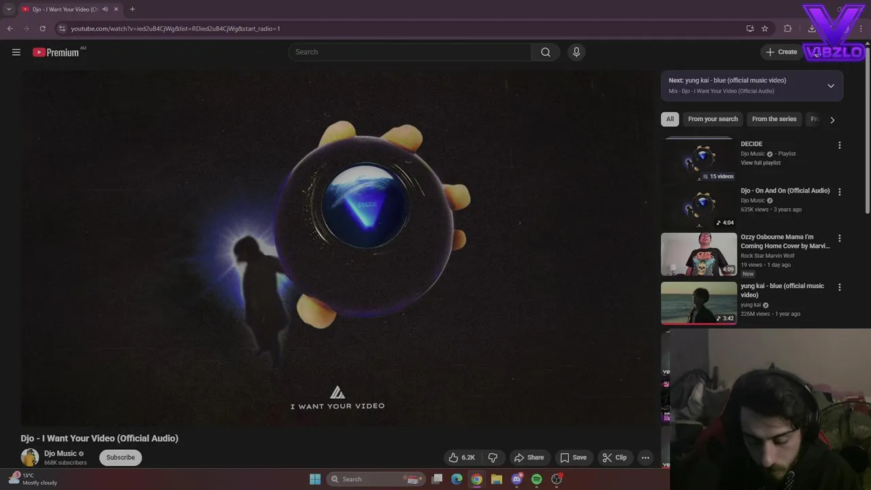Open Djo Music channel avatar
The width and height of the screenshot is (871, 490).
click(x=30, y=457)
